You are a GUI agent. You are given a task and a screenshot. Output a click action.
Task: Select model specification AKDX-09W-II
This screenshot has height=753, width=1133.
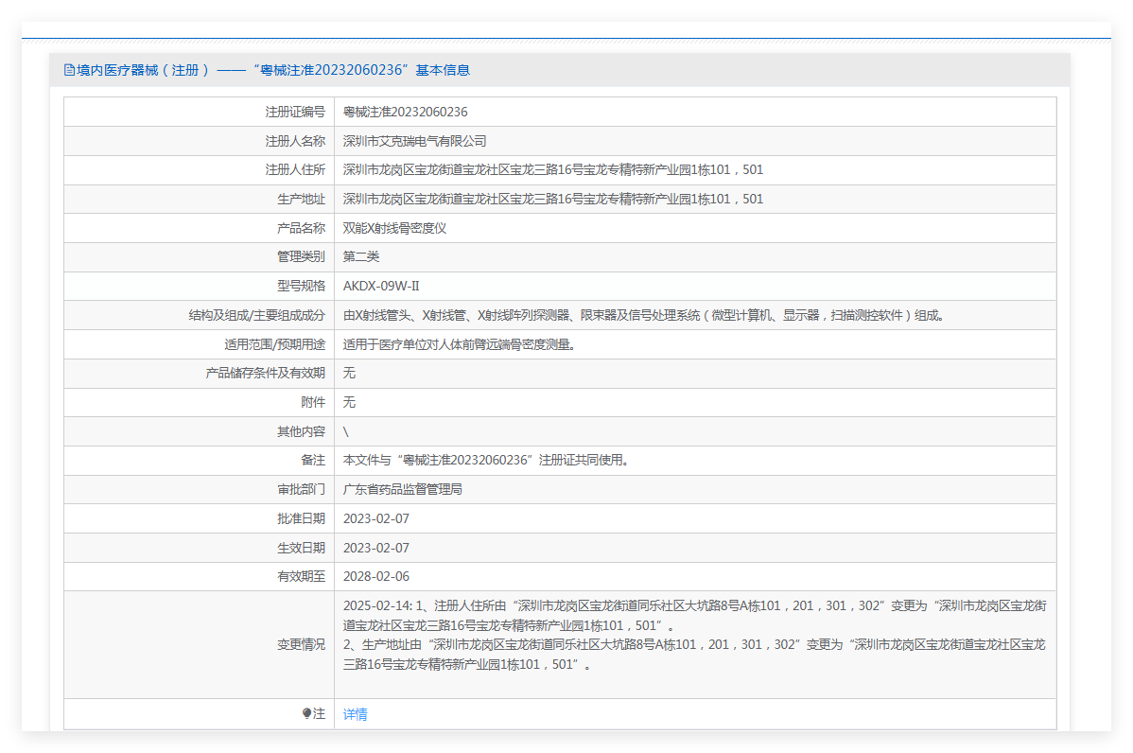pyautogui.click(x=380, y=286)
